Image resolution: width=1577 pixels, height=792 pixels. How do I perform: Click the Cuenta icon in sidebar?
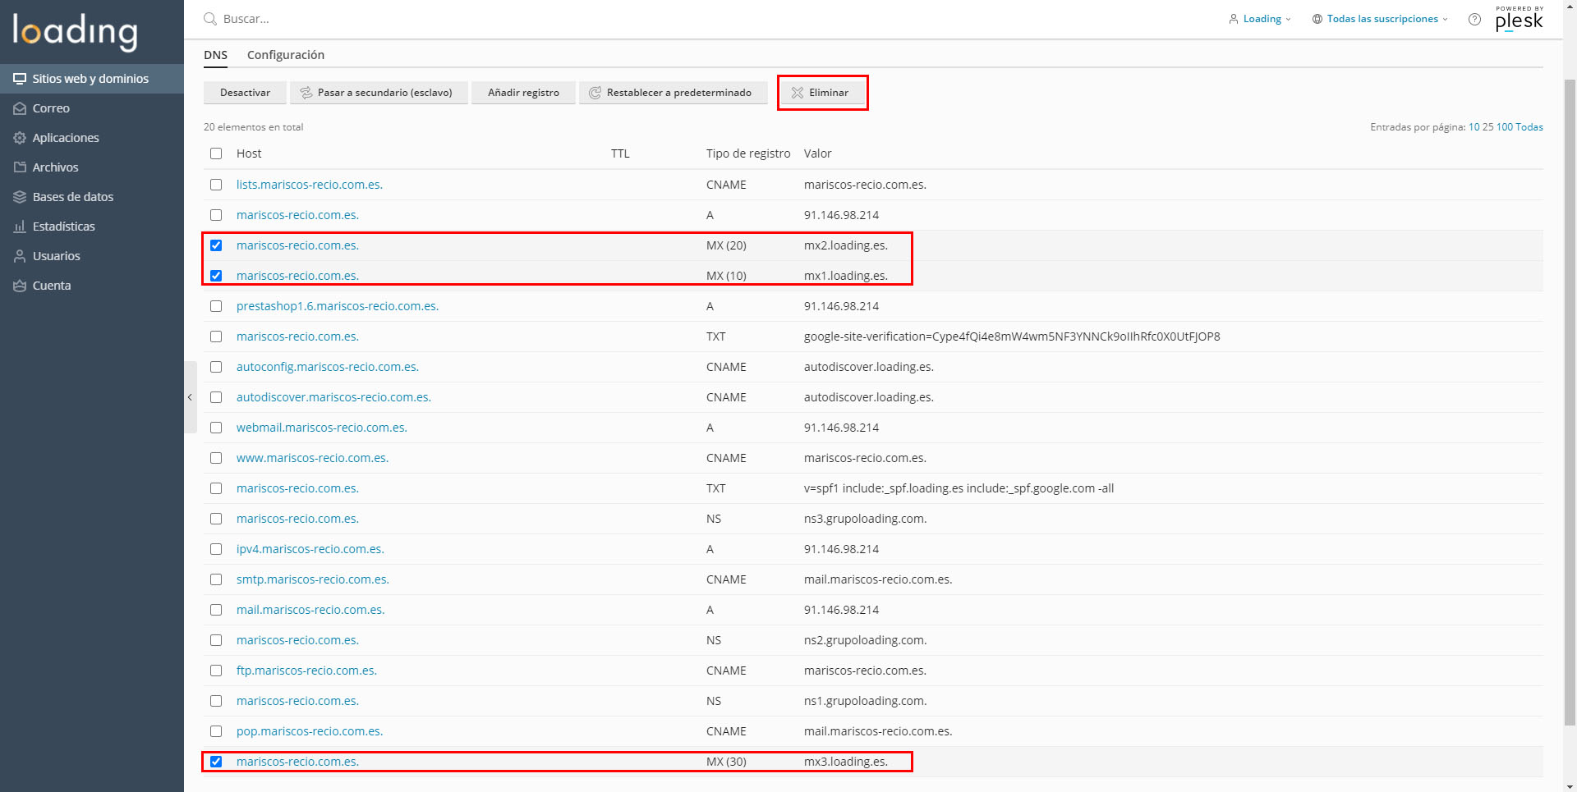coord(20,286)
